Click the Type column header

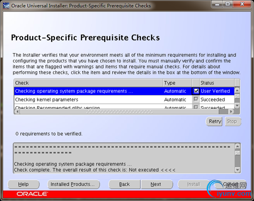pos(177,83)
